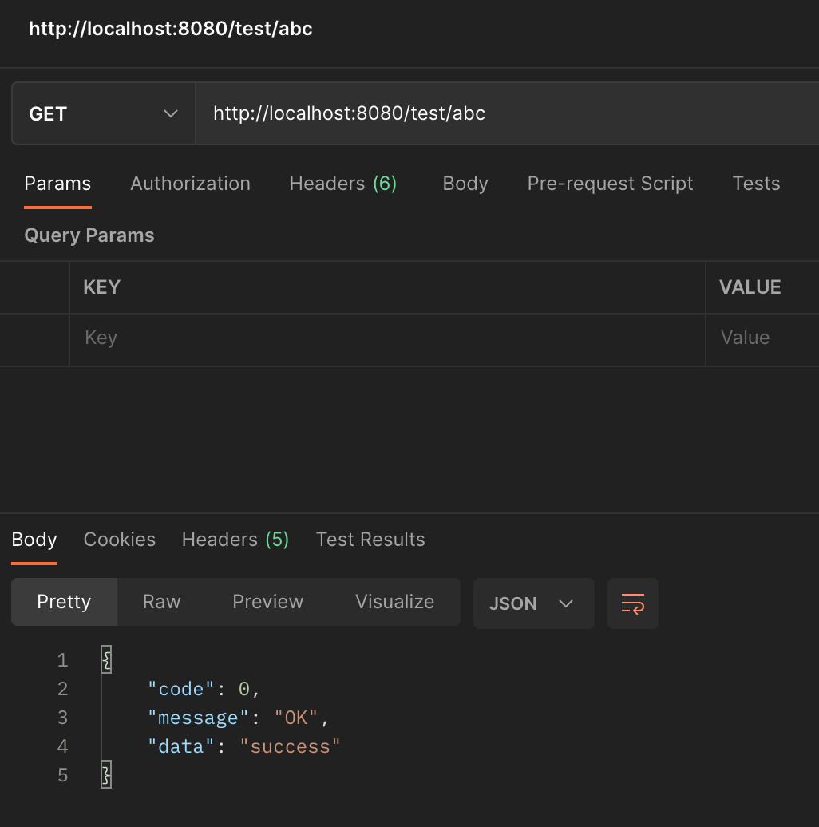The height and width of the screenshot is (827, 819).
Task: Open the Test Results tab
Action: pyautogui.click(x=370, y=540)
